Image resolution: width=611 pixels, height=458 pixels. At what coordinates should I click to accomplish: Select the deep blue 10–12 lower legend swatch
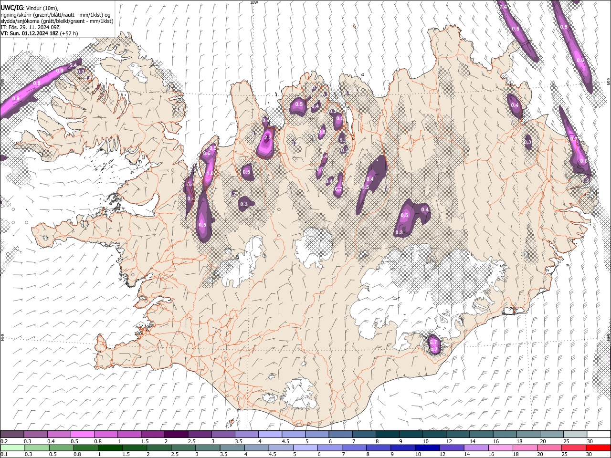click(x=426, y=448)
